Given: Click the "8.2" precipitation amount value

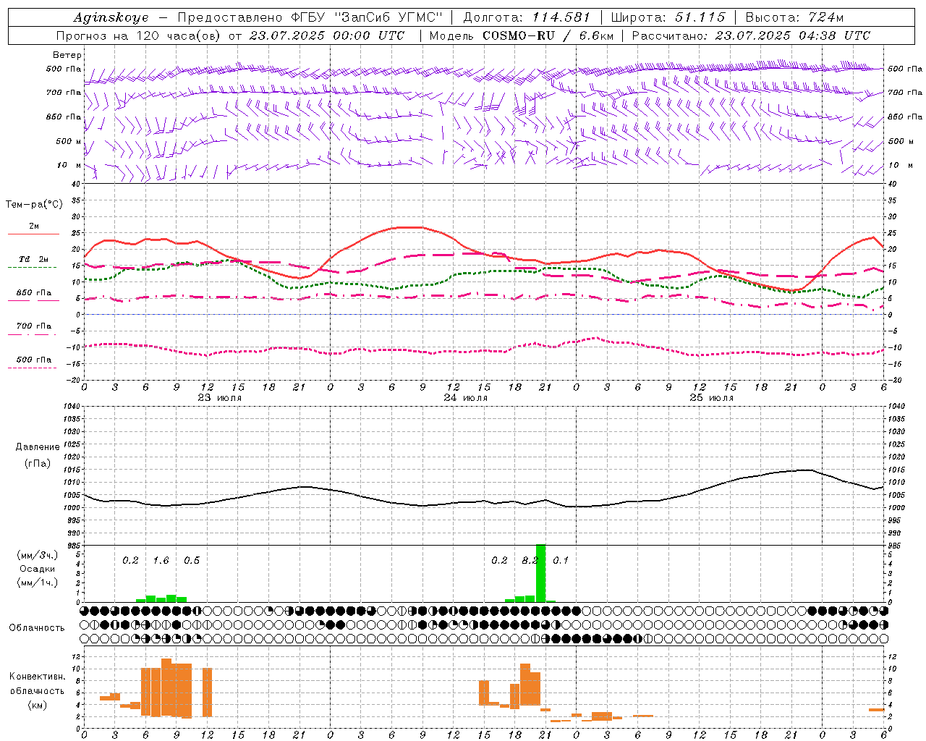Looking at the screenshot, I should tap(530, 561).
